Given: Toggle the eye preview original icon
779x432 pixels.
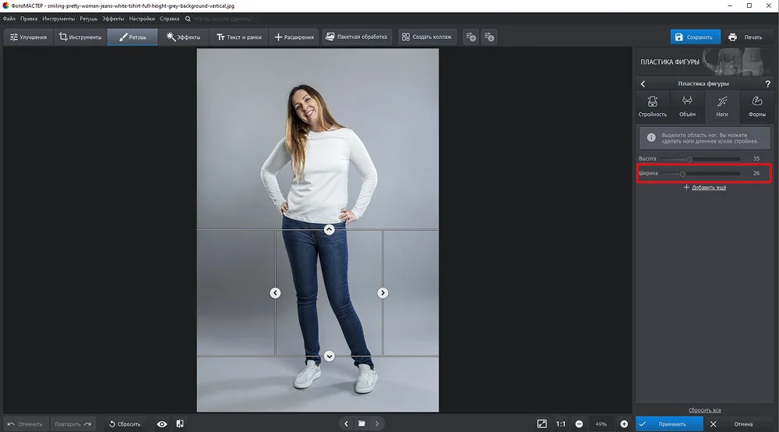Looking at the screenshot, I should 162,424.
